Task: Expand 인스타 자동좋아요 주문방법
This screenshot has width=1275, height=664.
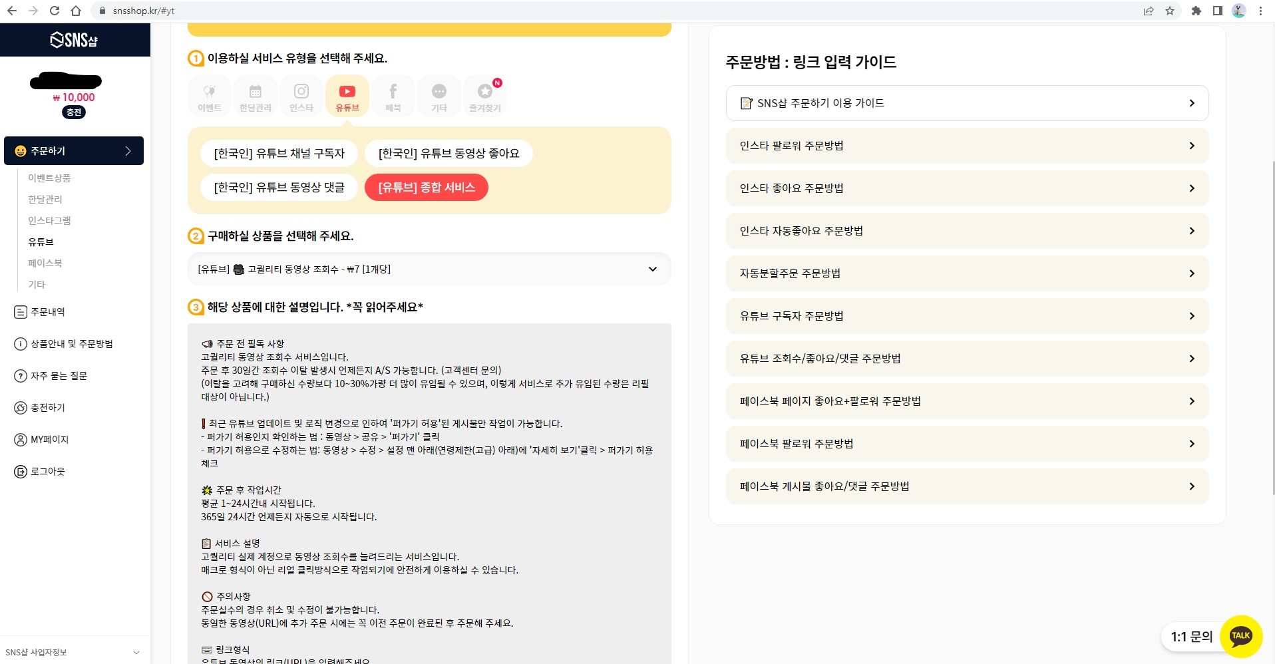Action: [x=967, y=231]
